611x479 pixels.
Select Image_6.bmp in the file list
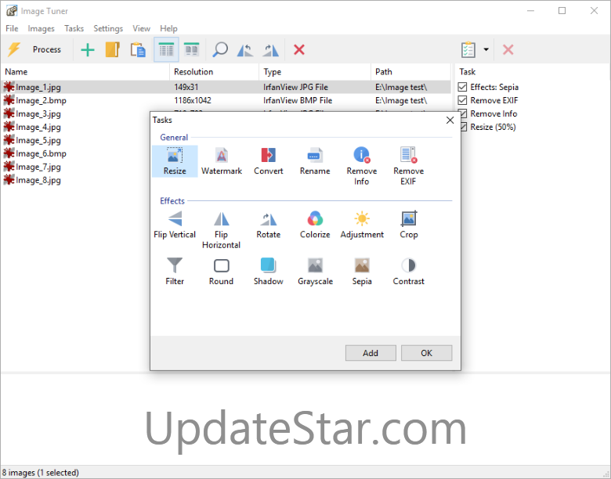(41, 153)
